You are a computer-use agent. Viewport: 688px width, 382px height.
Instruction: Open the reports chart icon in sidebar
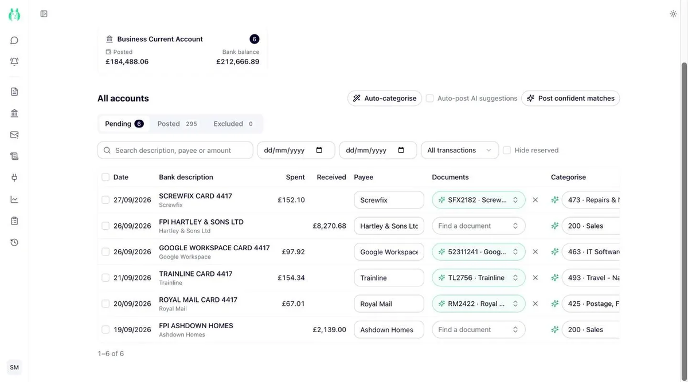(14, 199)
